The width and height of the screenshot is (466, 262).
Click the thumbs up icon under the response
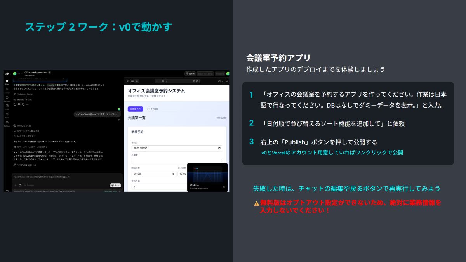click(x=15, y=104)
